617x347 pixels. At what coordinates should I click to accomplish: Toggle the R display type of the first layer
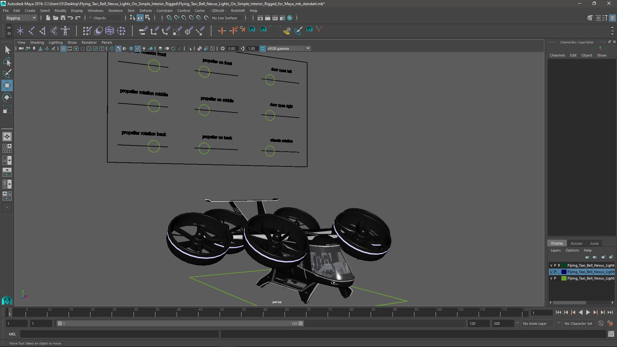[x=559, y=265]
